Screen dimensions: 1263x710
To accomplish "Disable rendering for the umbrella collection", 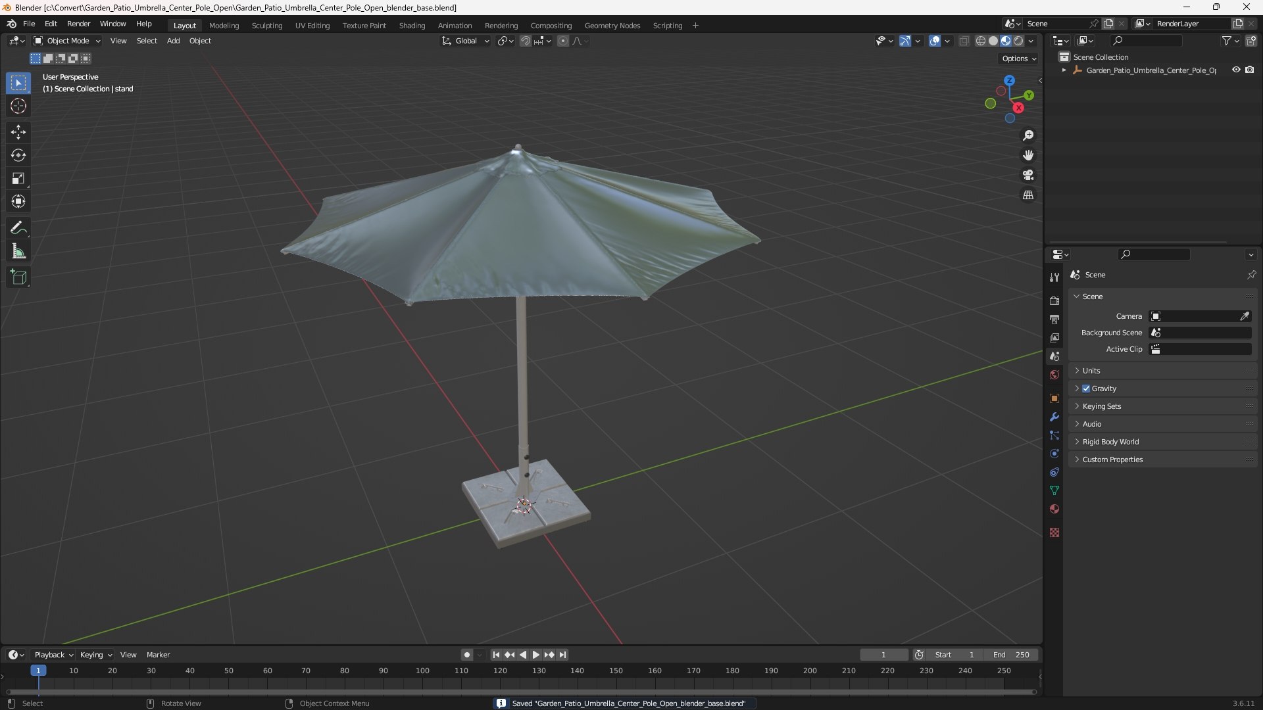I will [x=1250, y=70].
